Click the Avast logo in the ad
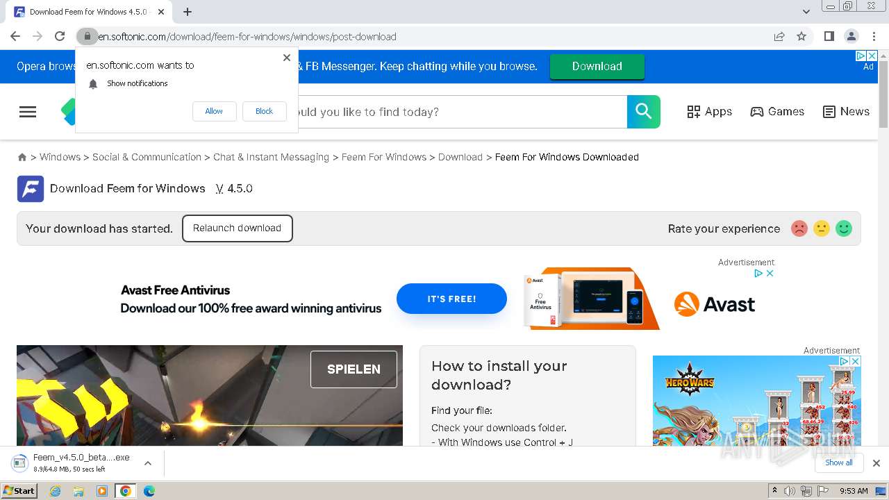 point(715,304)
